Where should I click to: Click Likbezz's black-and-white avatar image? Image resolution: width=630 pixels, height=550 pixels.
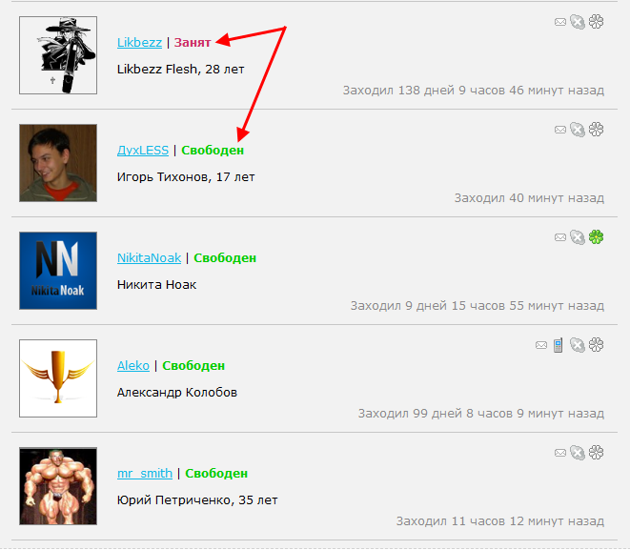click(x=58, y=55)
